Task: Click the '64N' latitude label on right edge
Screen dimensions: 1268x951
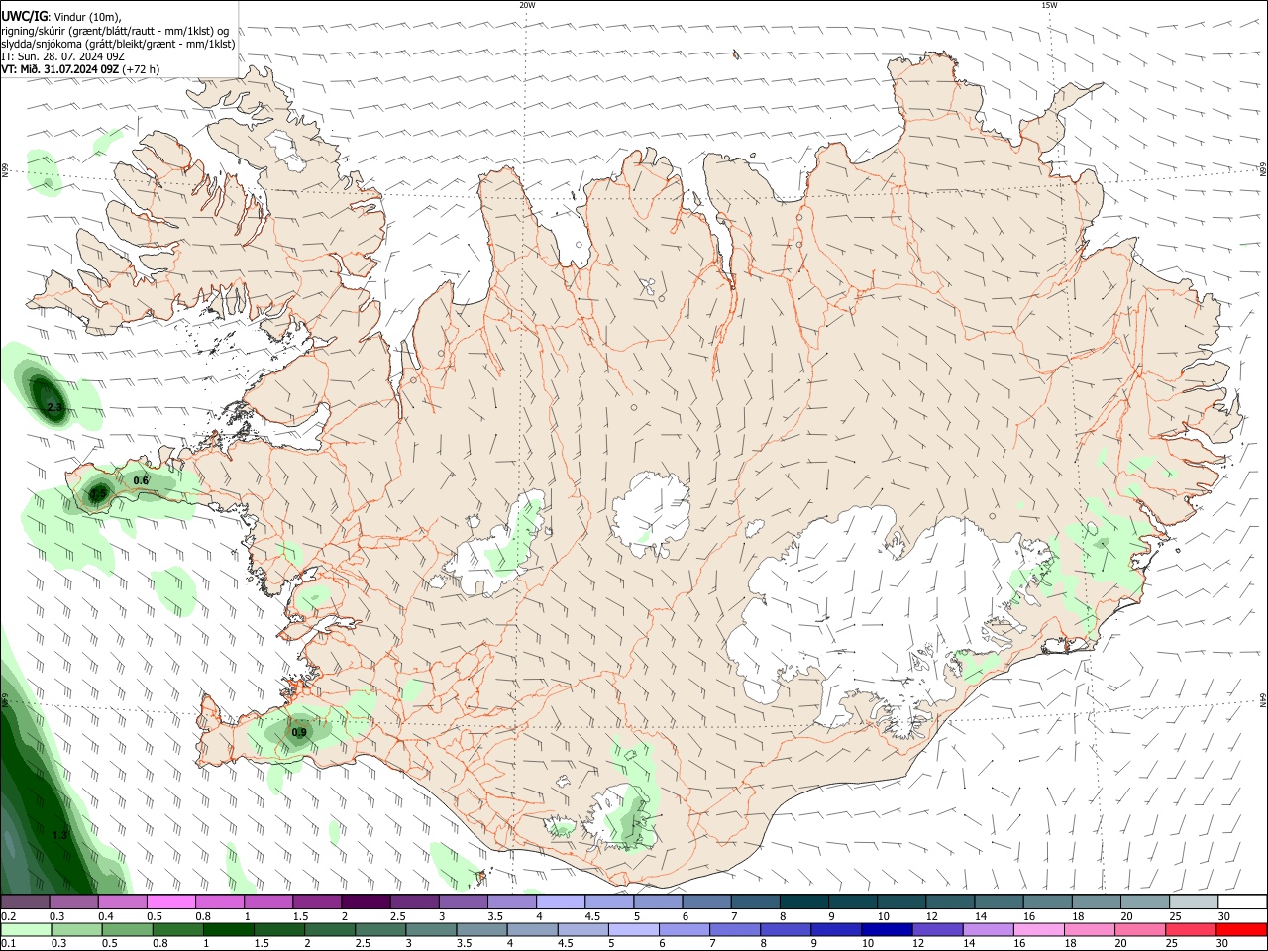Action: click(x=1263, y=699)
